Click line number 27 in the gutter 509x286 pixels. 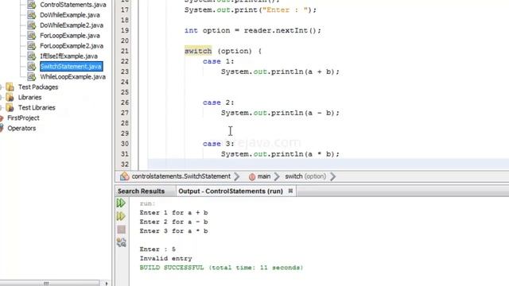point(125,113)
